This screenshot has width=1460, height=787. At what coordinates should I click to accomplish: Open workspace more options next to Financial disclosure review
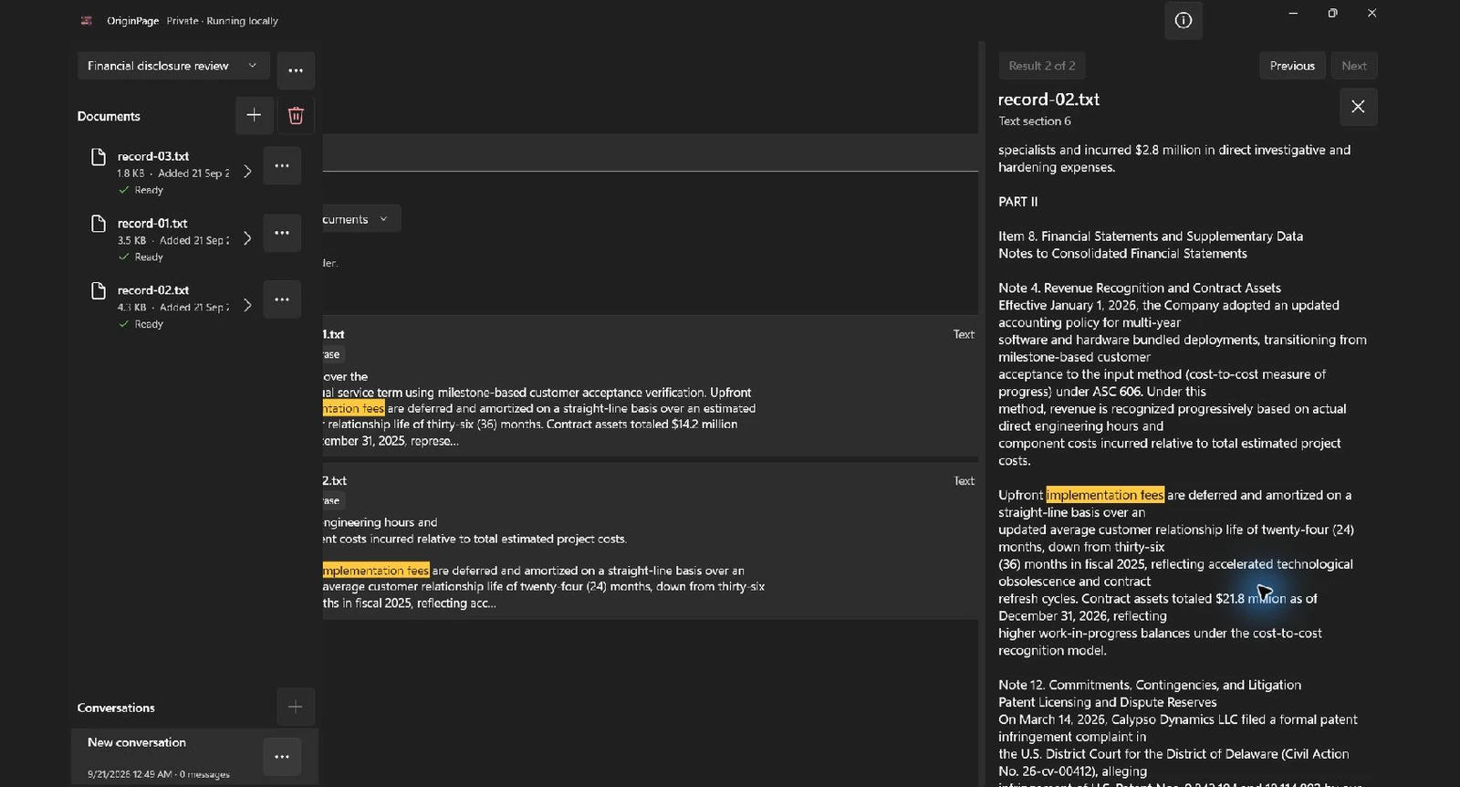click(x=296, y=70)
